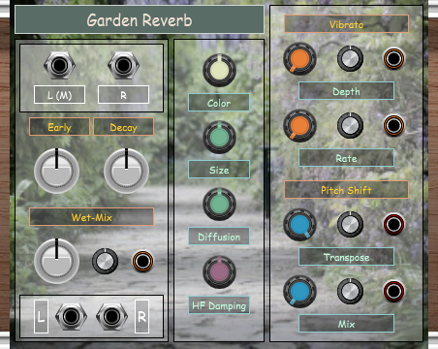
Task: Click the Transpose CV input jack
Action: pos(393,224)
